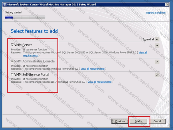Click the Getting started progress bar
Image resolution: width=173 pixels, height=130 pixels.
coord(25,17)
